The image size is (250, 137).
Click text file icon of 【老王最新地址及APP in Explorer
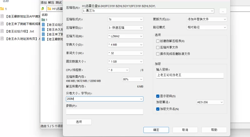coord(2,16)
